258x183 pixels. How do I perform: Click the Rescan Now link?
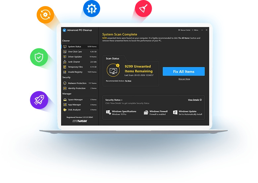click(x=184, y=79)
